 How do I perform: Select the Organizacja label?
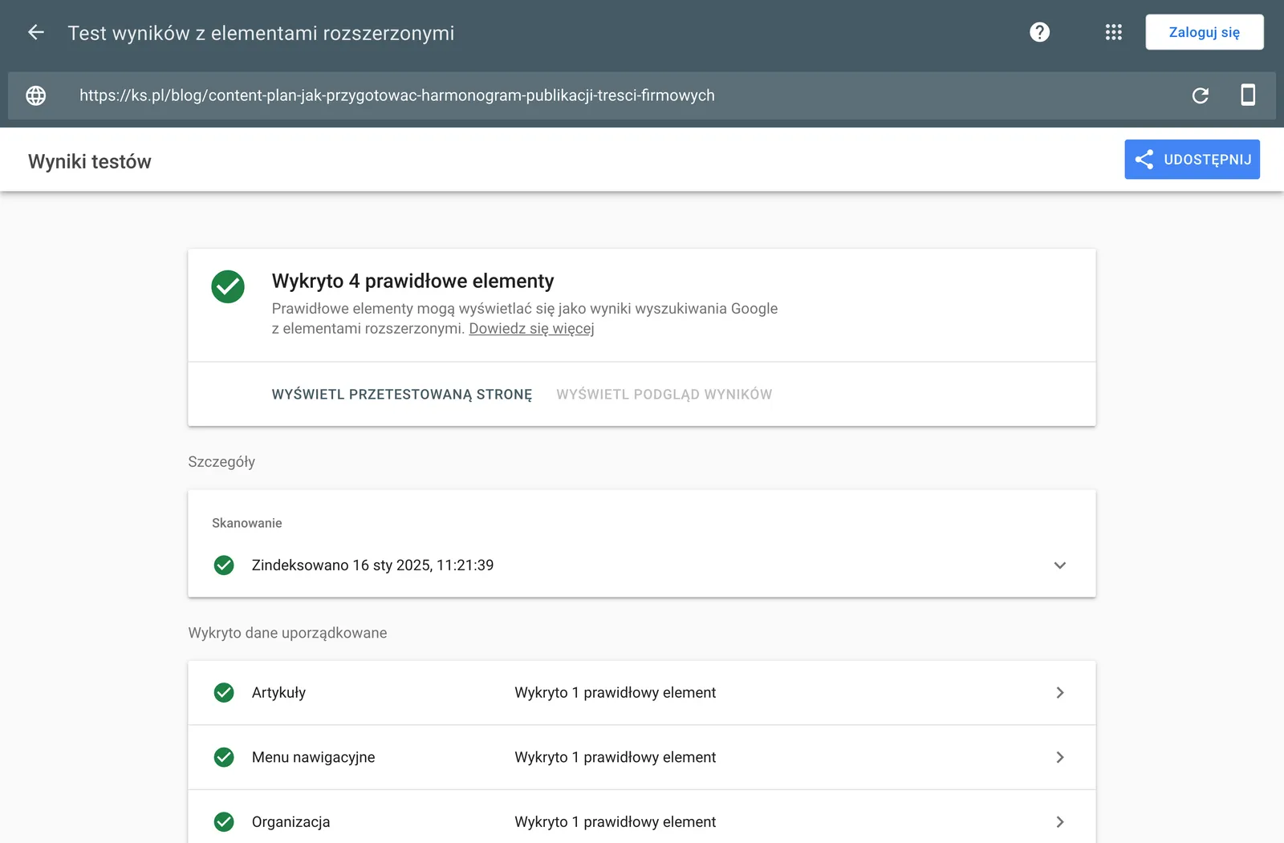pyautogui.click(x=291, y=822)
